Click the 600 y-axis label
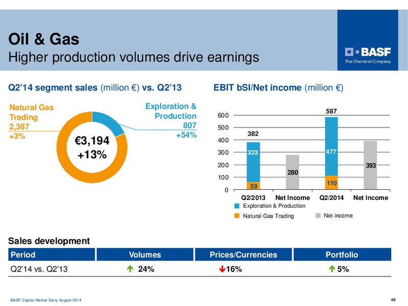Viewport: 408px width, 306px height. [223, 115]
